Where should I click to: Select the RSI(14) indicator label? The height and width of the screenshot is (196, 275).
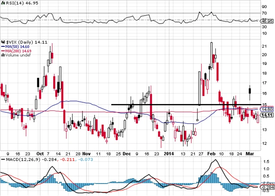pos(13,3)
